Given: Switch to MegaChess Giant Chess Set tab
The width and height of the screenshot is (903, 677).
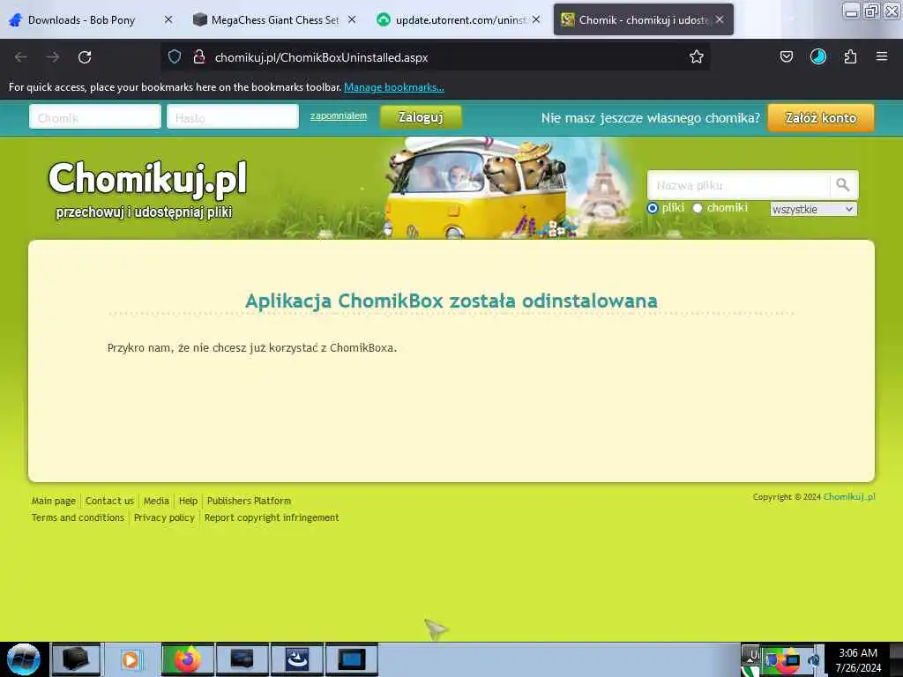Looking at the screenshot, I should pos(275,19).
